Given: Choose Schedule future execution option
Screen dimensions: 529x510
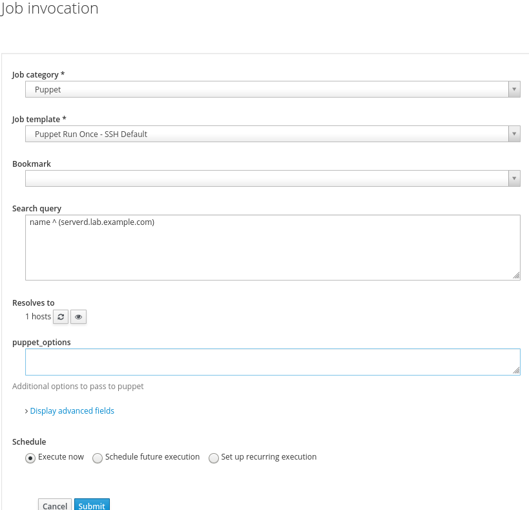Looking at the screenshot, I should coord(98,458).
